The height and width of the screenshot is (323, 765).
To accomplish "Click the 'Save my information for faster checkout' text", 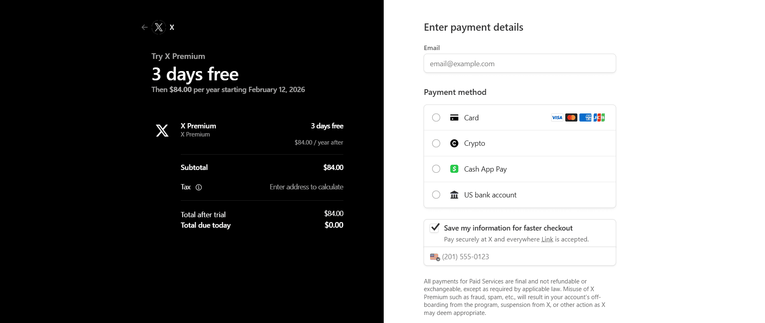I will coord(508,228).
